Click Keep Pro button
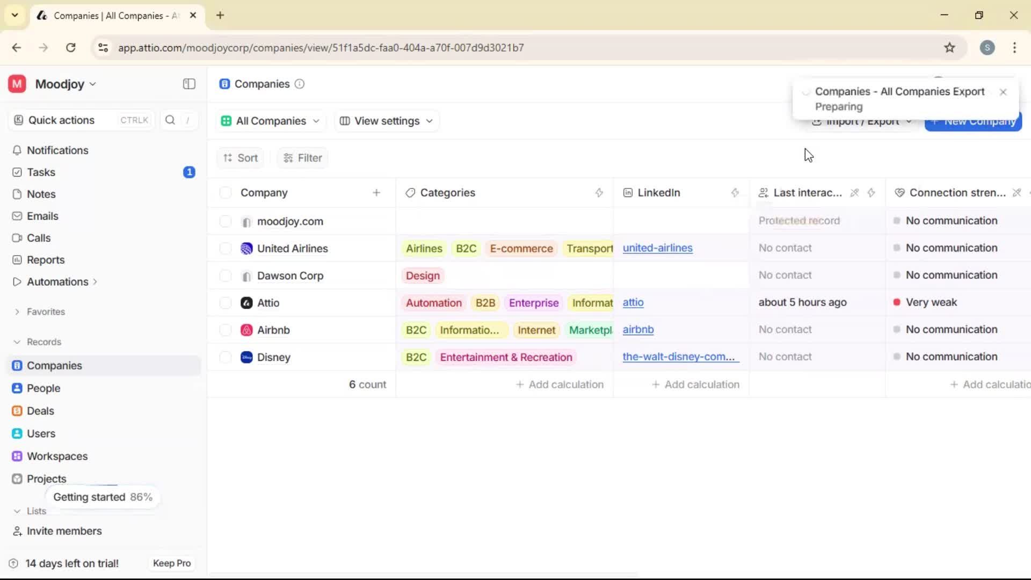 pyautogui.click(x=172, y=563)
